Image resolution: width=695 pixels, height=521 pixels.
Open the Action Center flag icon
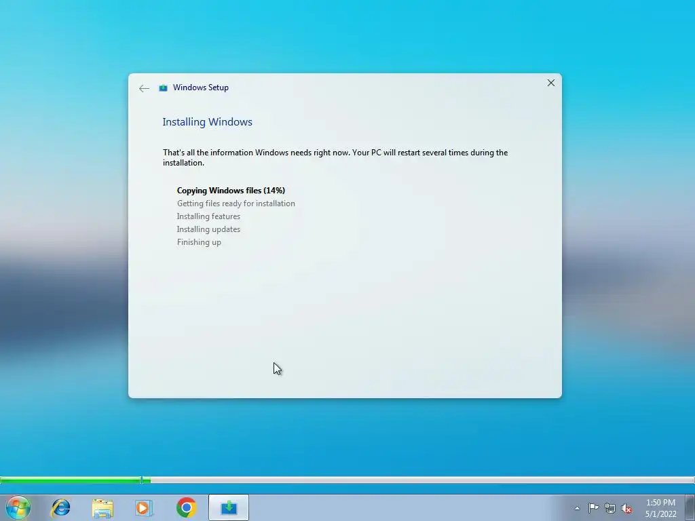(x=593, y=508)
